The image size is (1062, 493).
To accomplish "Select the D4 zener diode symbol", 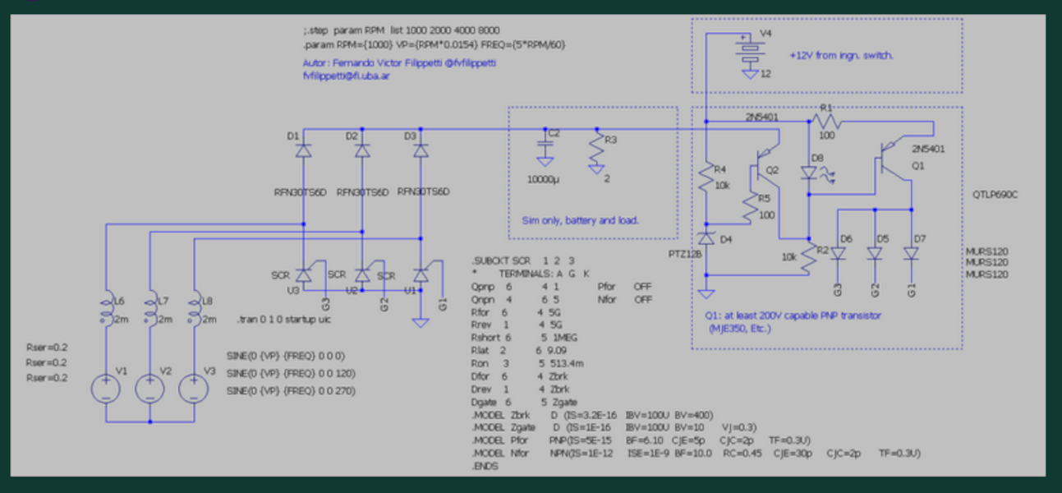I will [x=706, y=238].
